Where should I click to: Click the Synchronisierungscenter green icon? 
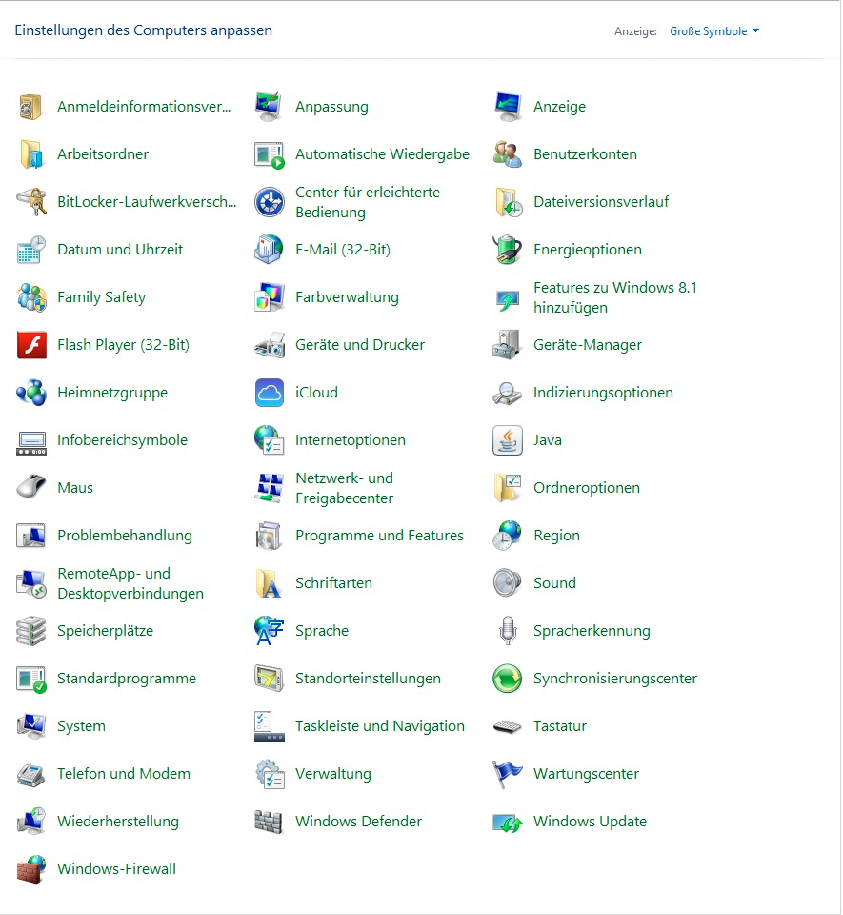[x=507, y=679]
